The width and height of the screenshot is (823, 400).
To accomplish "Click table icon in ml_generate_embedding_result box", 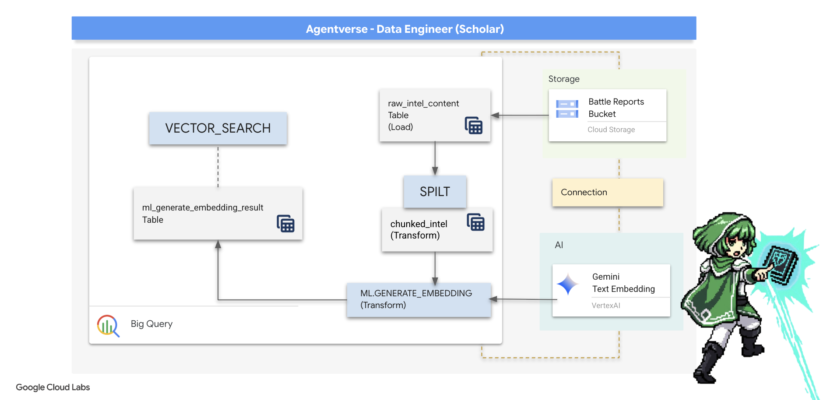I will click(285, 224).
